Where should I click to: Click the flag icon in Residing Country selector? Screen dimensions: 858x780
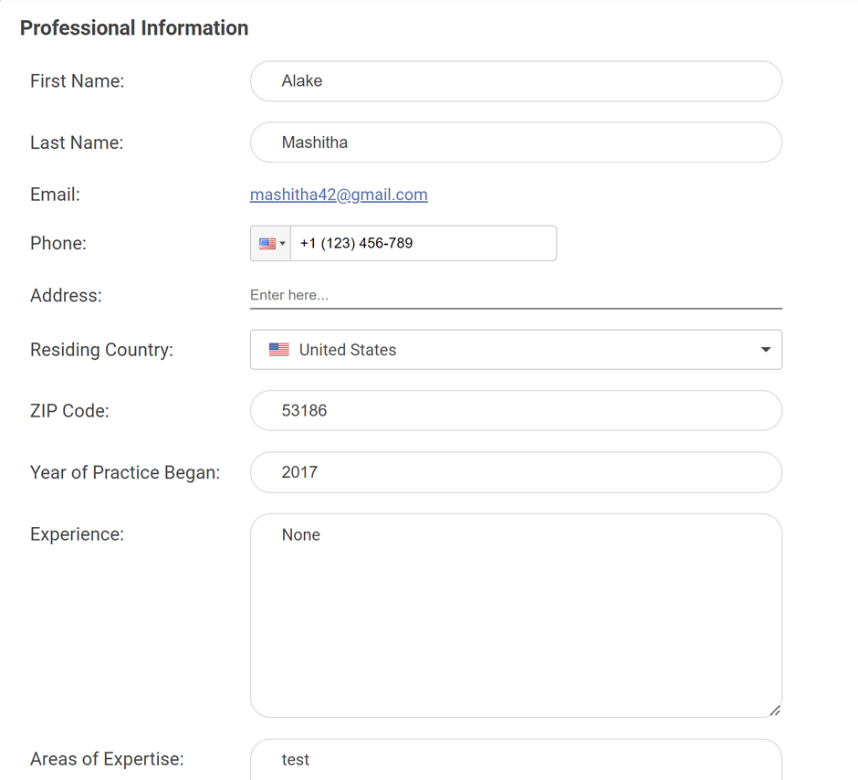click(278, 349)
